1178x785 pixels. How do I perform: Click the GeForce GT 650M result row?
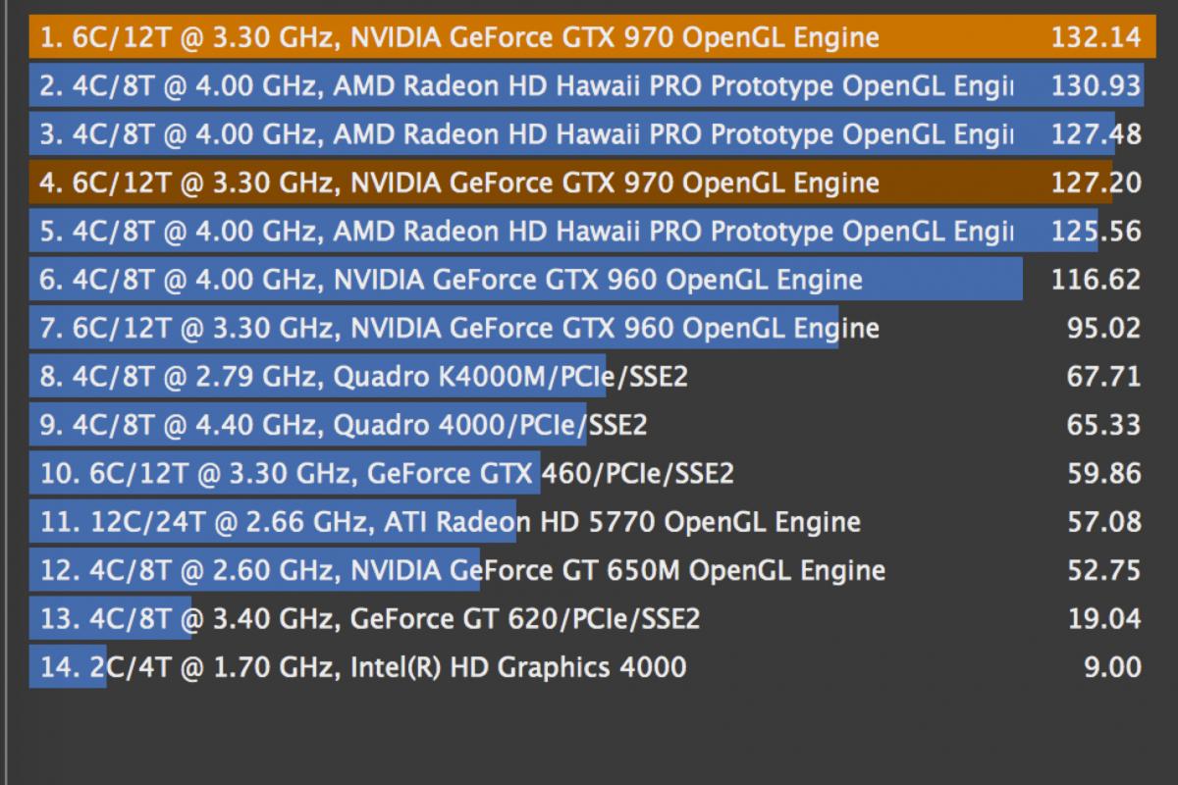pos(586,570)
